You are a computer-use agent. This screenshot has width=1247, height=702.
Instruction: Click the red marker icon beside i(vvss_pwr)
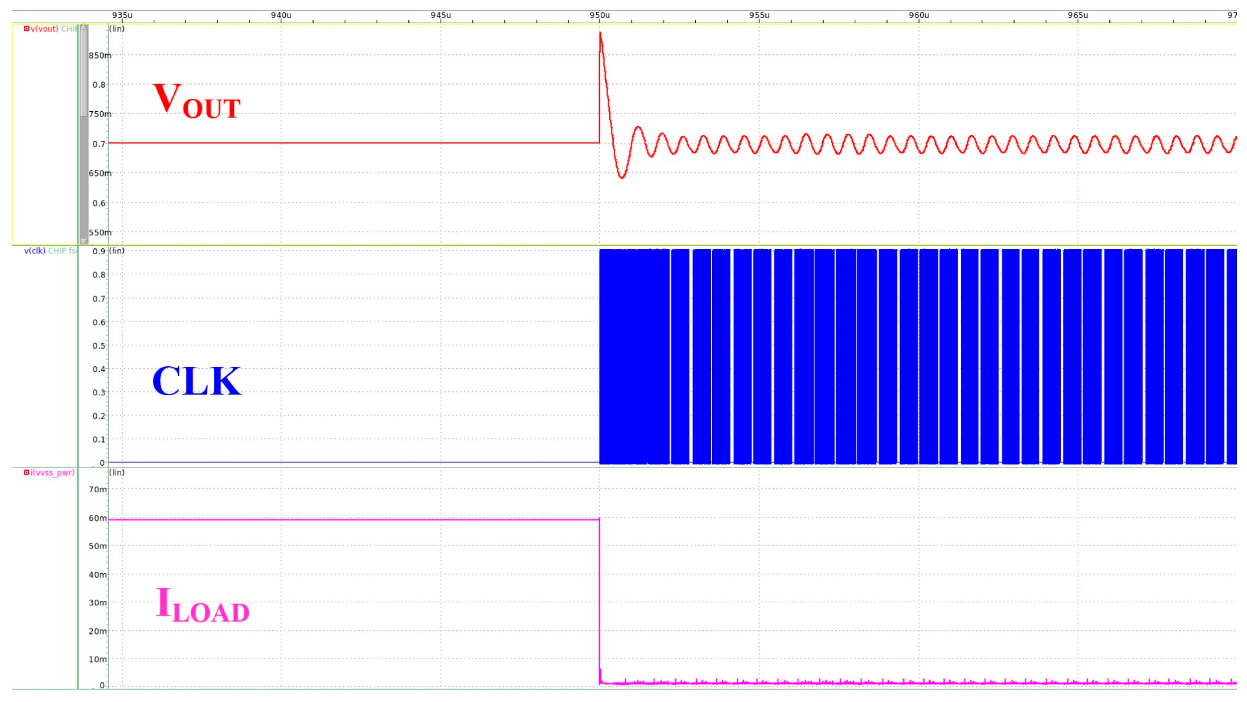pos(27,472)
